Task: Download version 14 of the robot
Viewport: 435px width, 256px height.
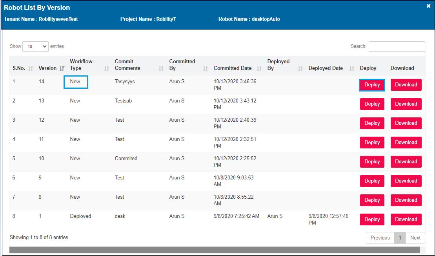Action: [406, 85]
